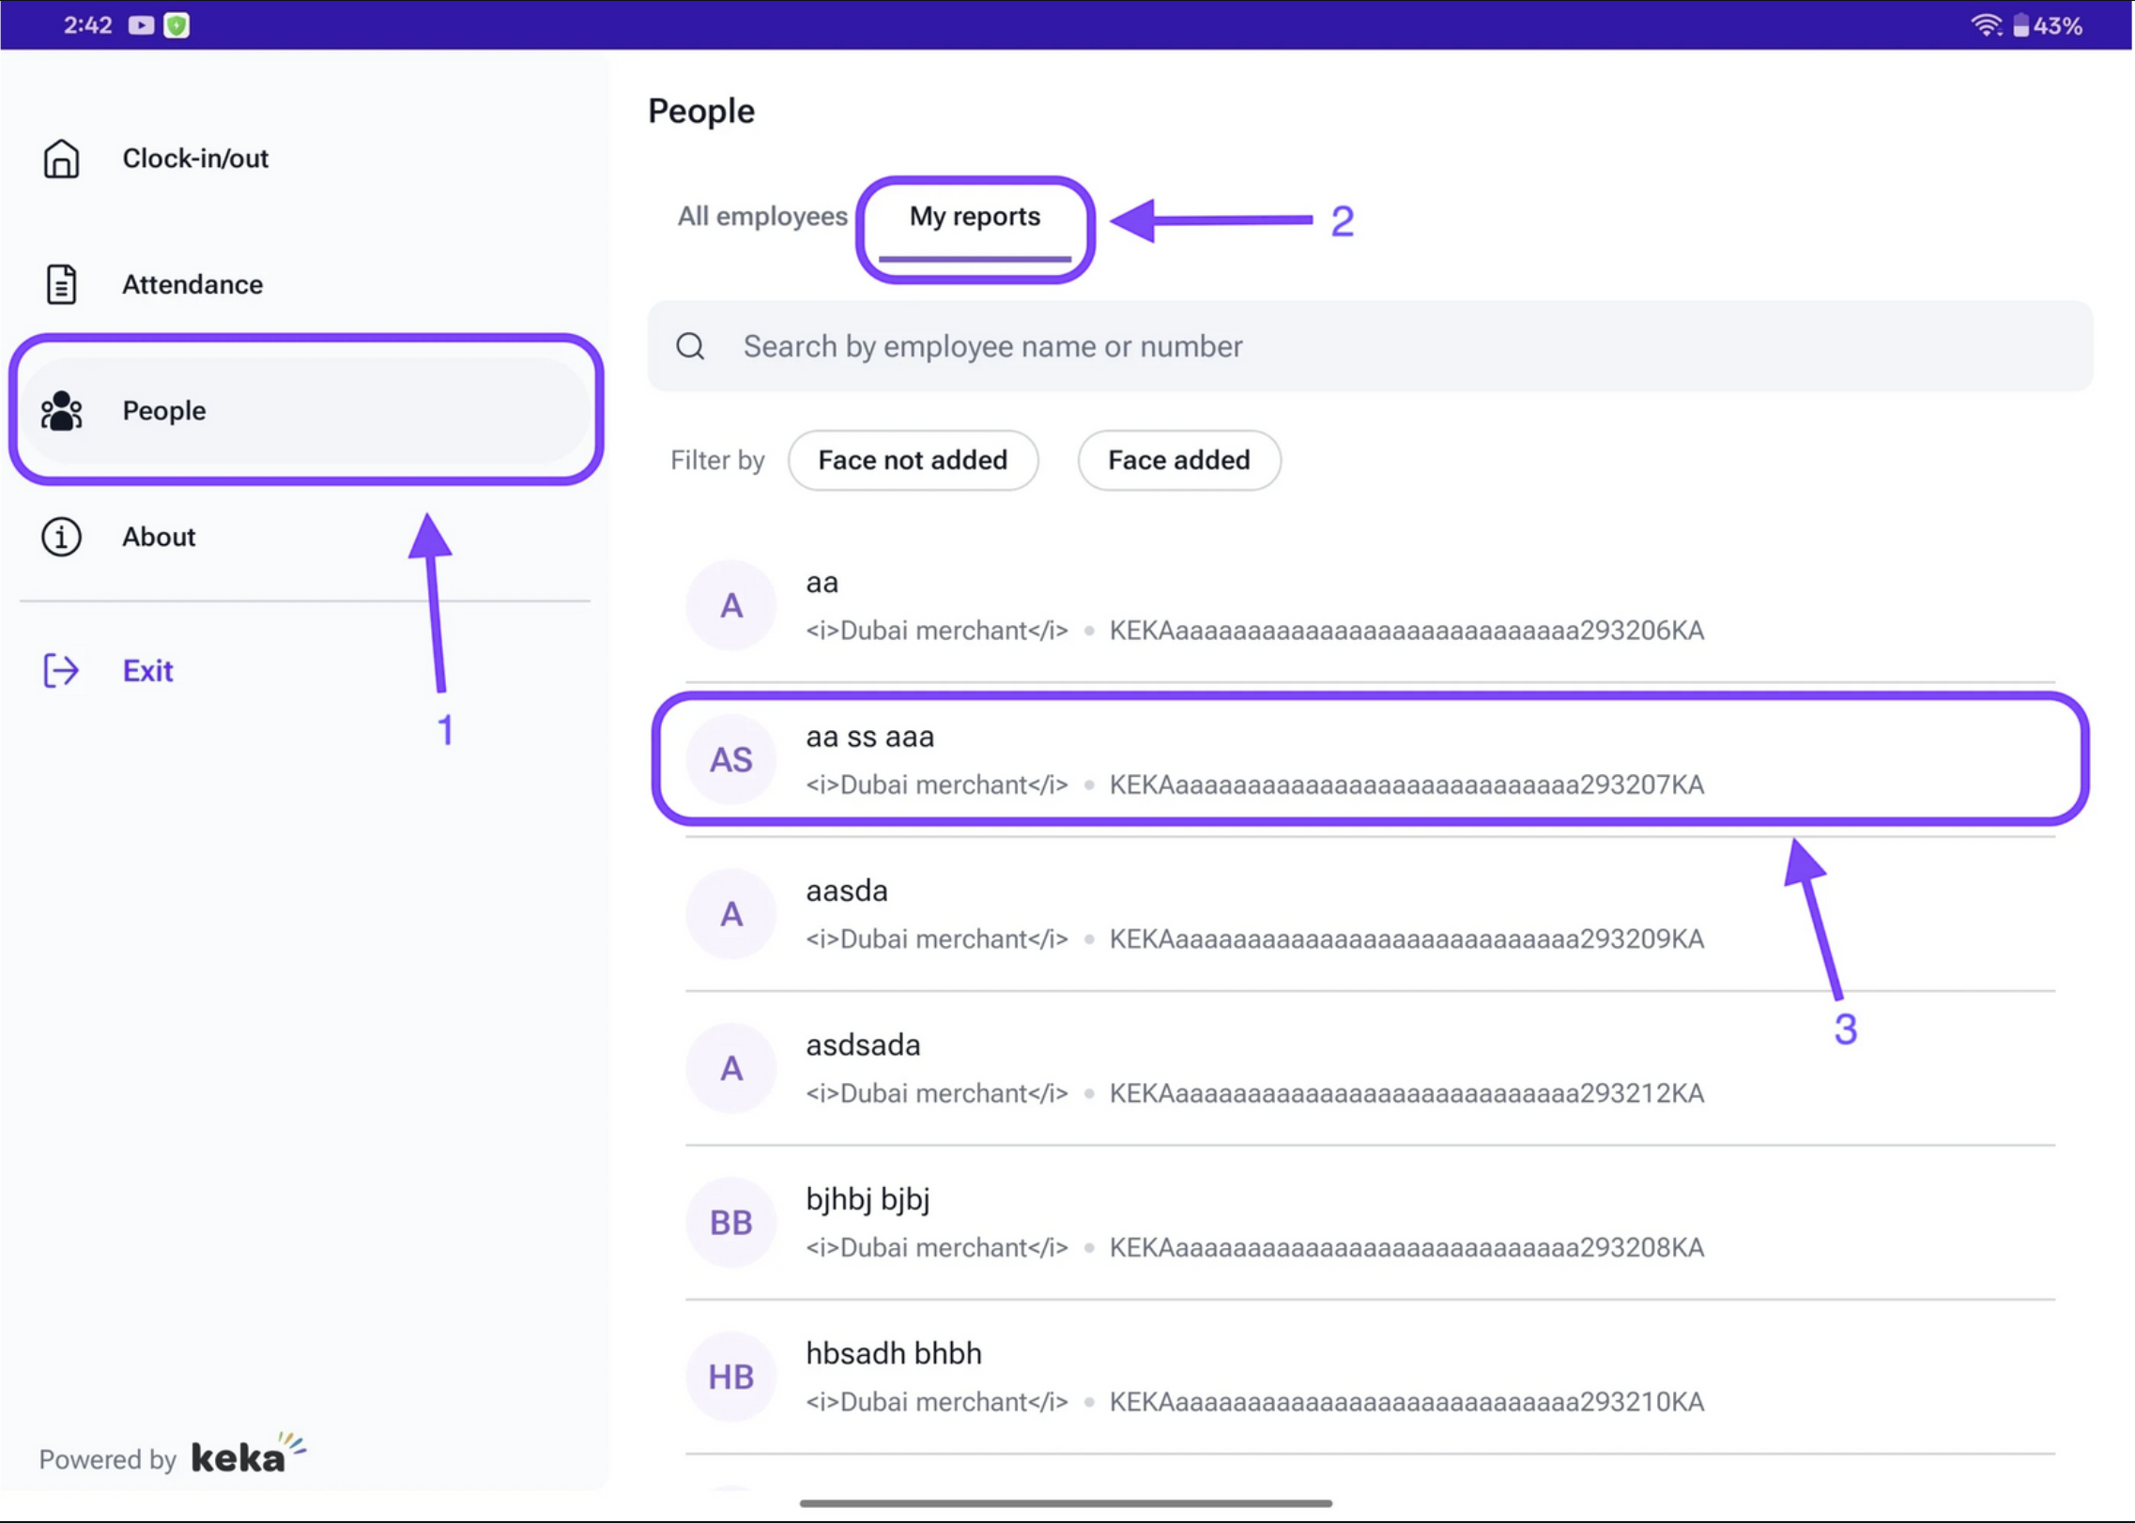Select the My reports tab
Viewport: 2135px width, 1523px height.
(x=974, y=218)
